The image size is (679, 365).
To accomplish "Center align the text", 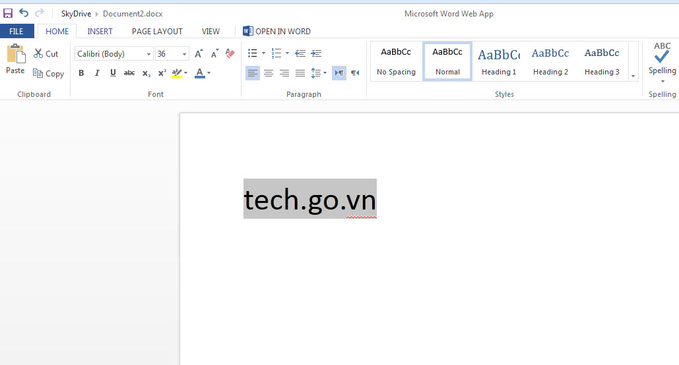I will 269,73.
